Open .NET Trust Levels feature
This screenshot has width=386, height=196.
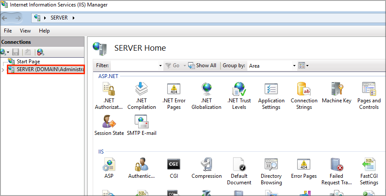pyautogui.click(x=239, y=96)
